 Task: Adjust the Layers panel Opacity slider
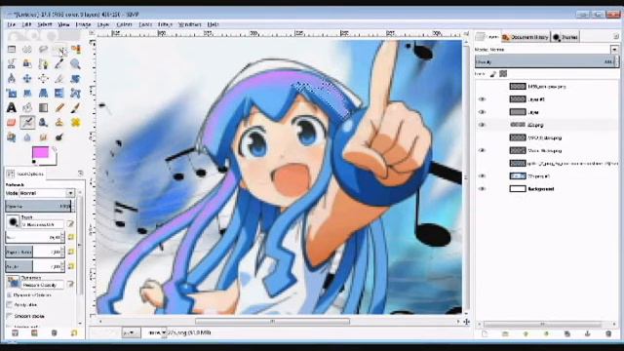[547, 61]
